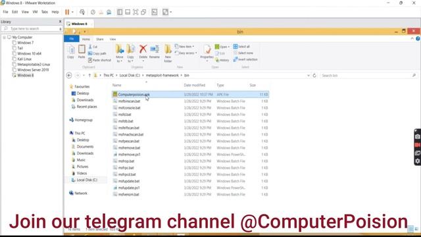This screenshot has height=237, width=421.
Task: Toggle the library sidebar view icon
Action: pos(120,12)
